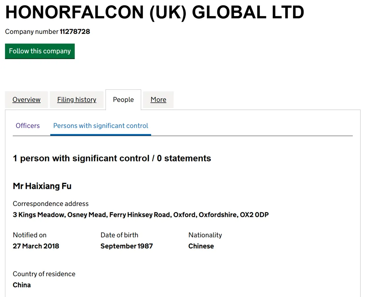The image size is (365, 297).
Task: Select Persons with significant control sub-tab
Action: [x=101, y=126]
